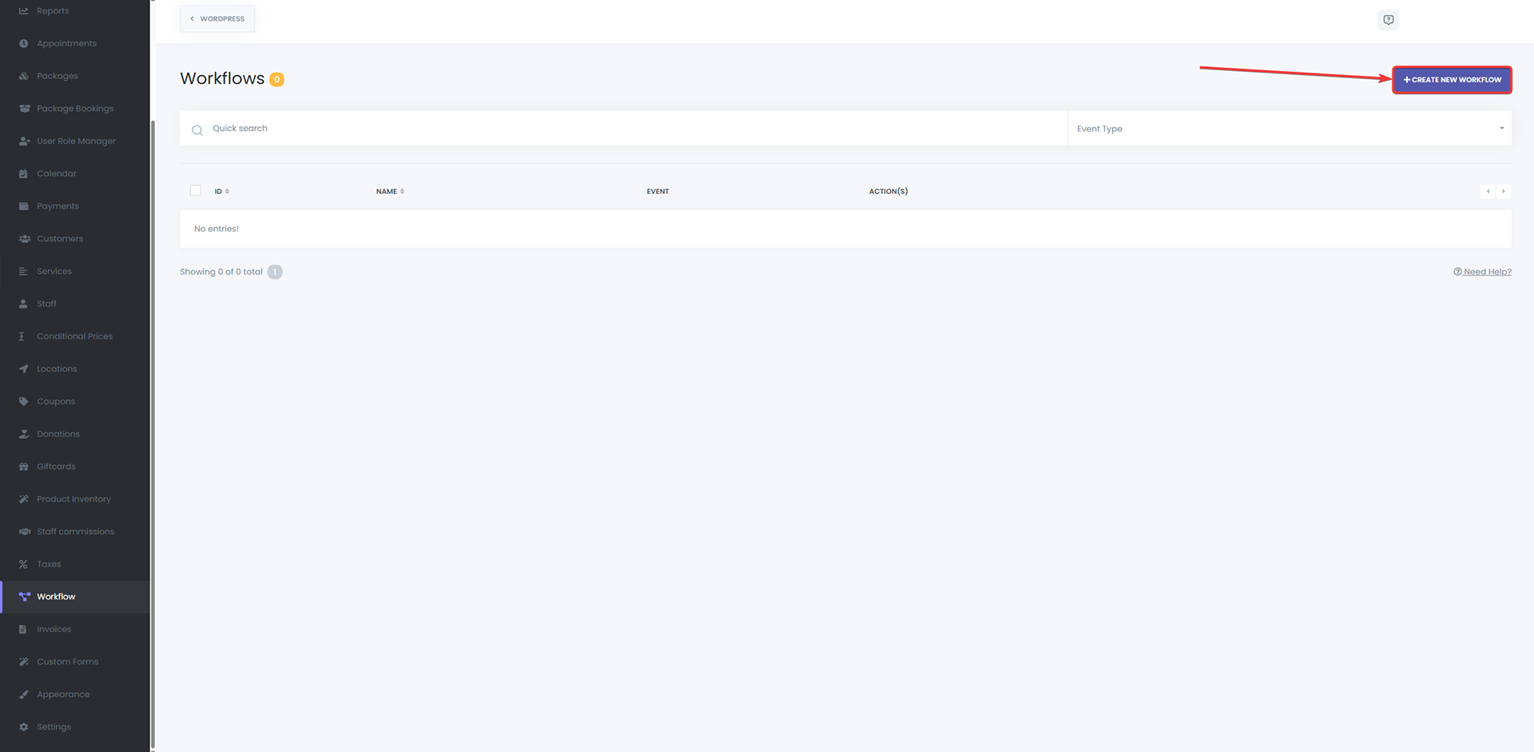Screen dimensions: 1534x752
Task: Click the Settings gear icon in sidebar
Action: click(x=23, y=727)
